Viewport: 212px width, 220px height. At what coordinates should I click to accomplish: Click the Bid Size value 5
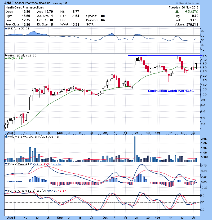click(x=52, y=25)
